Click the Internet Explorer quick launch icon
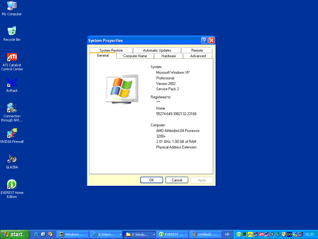318x239 pixels. 36,234
